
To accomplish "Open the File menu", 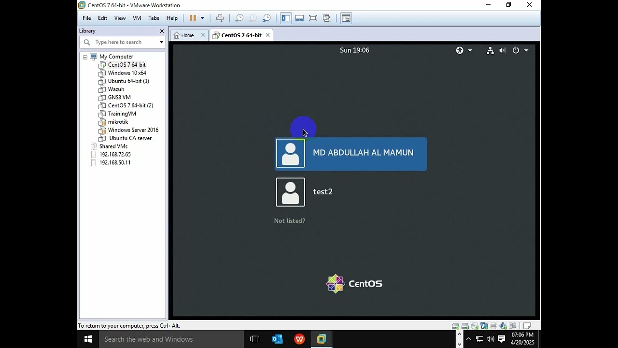I will click(87, 18).
